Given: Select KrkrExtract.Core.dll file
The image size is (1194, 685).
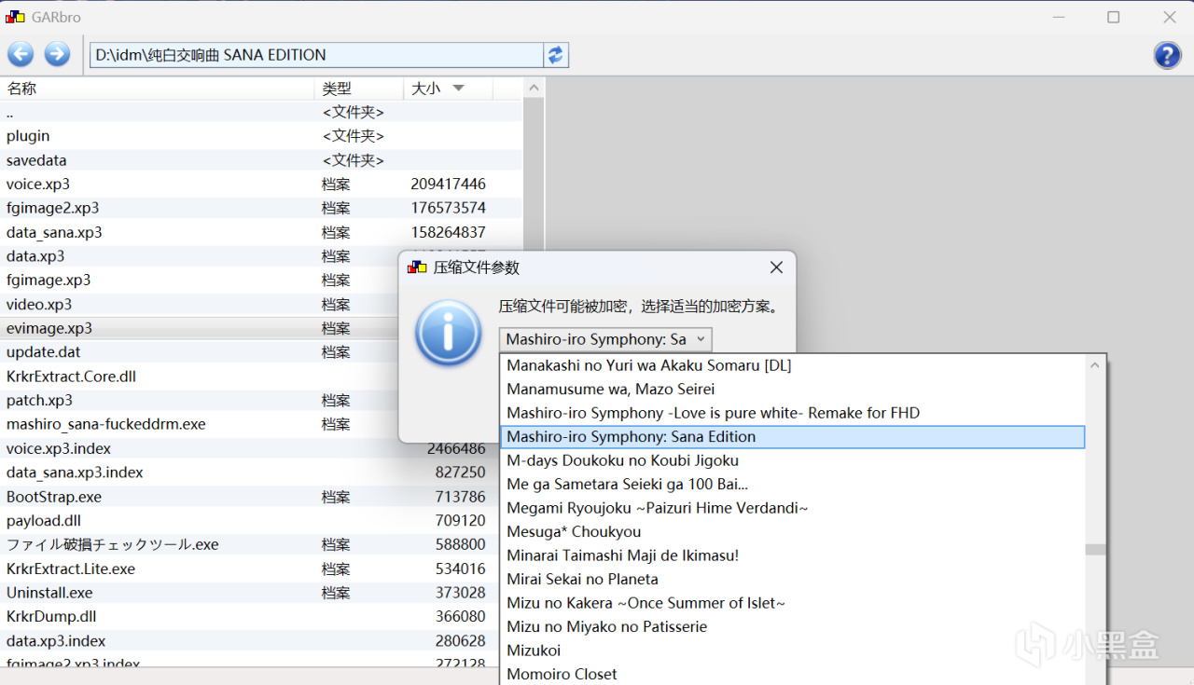Looking at the screenshot, I should (x=199, y=377).
